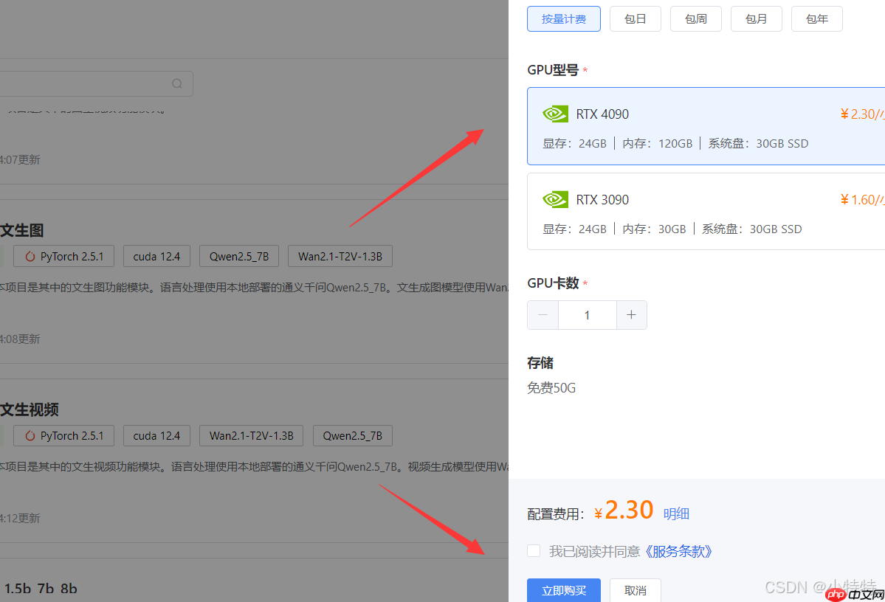Viewport: 885px width, 602px height.
Task: Decrease GPU card count with minus button
Action: (x=543, y=315)
